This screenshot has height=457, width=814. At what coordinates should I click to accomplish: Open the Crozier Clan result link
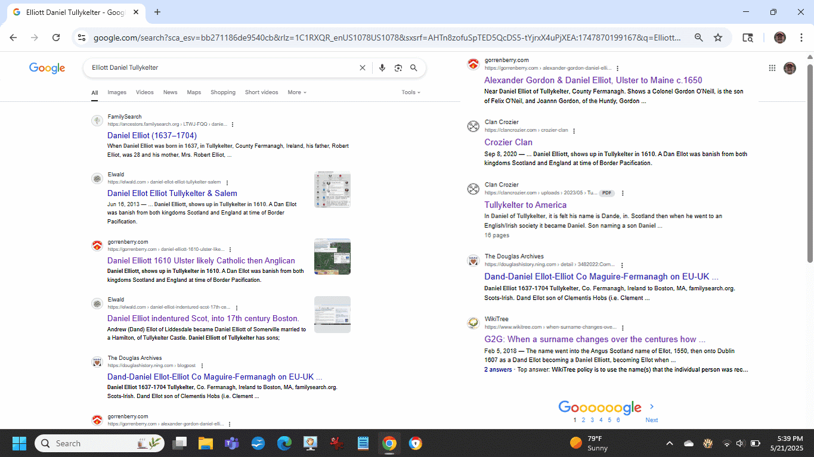508,142
